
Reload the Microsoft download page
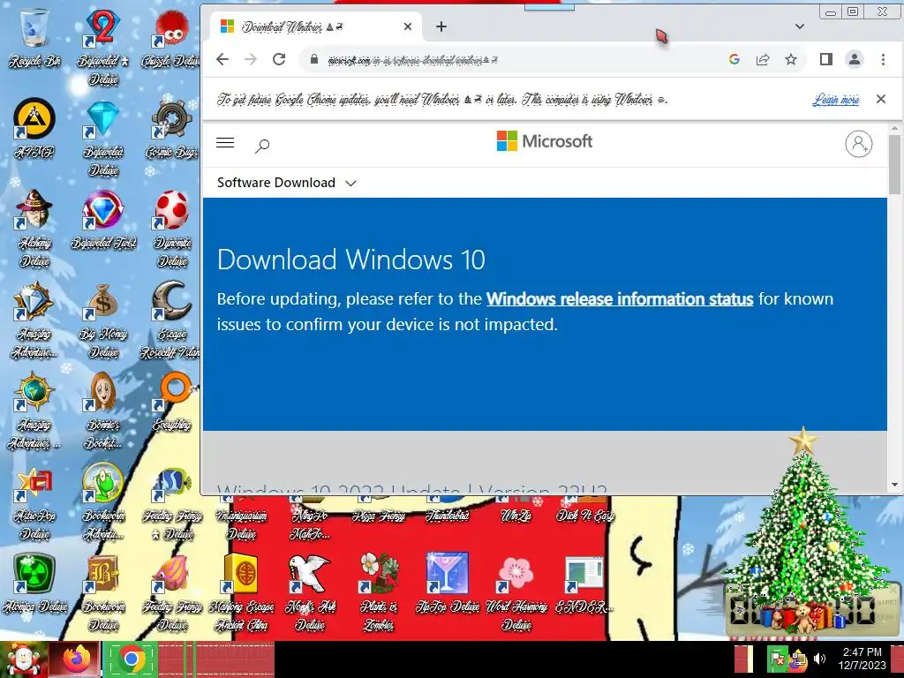click(279, 59)
